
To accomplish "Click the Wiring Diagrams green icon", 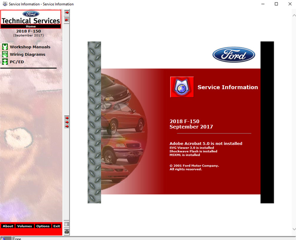I will coord(5,54).
